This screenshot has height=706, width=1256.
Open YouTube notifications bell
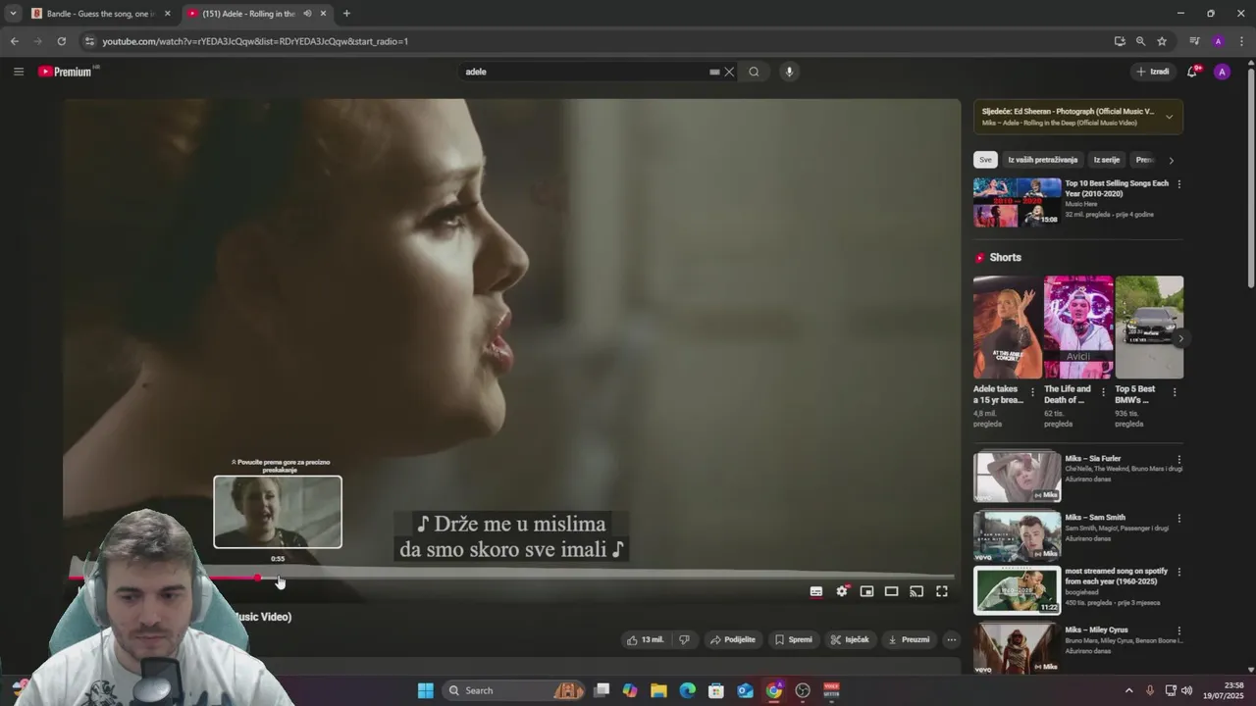tap(1192, 72)
